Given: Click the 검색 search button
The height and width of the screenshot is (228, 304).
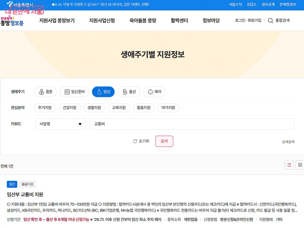Looking at the screenshot, I should coord(164,141).
